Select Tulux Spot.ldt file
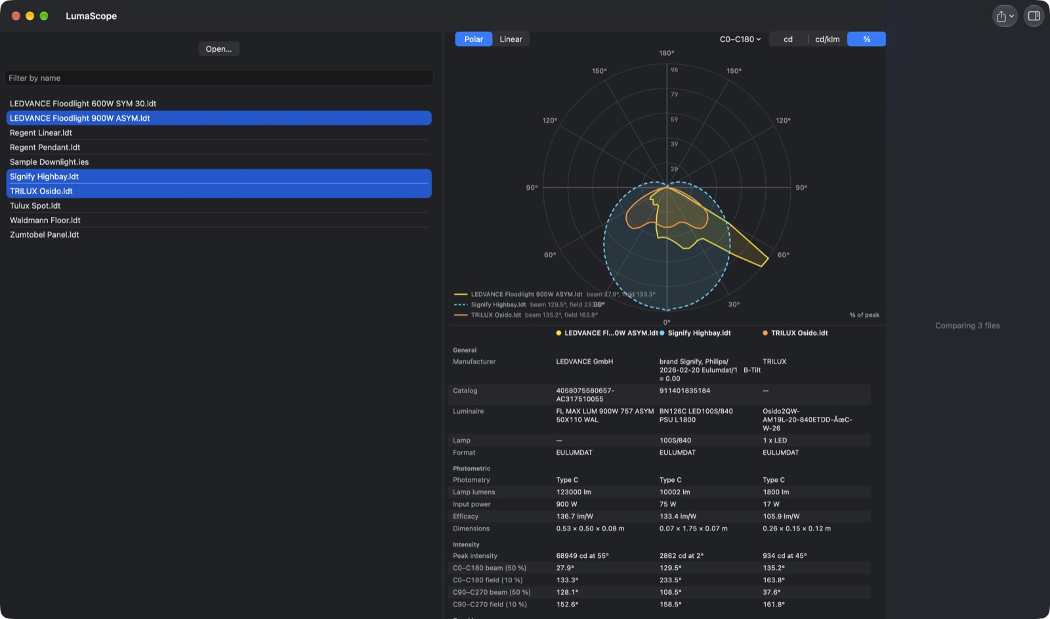The height and width of the screenshot is (619, 1050). [x=219, y=205]
